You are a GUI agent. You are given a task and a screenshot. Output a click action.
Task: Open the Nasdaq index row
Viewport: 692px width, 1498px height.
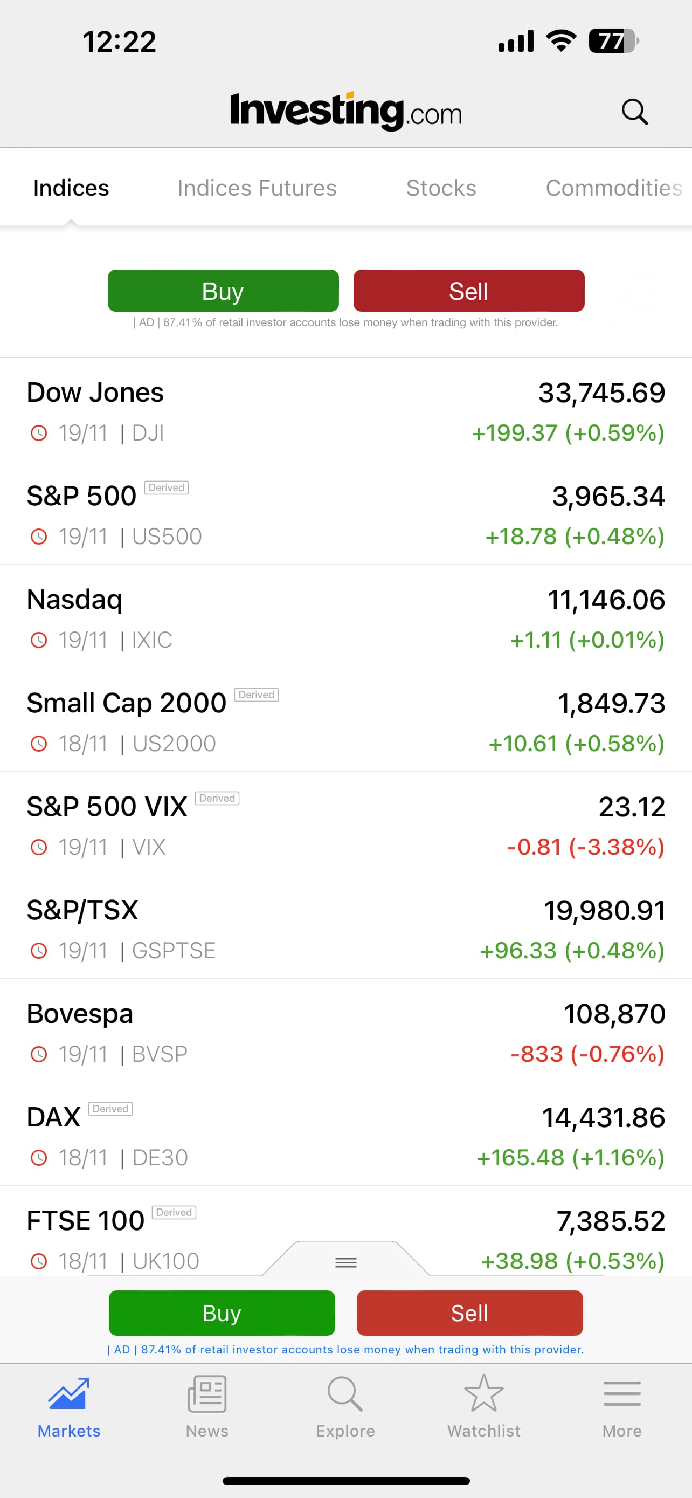(x=345, y=616)
